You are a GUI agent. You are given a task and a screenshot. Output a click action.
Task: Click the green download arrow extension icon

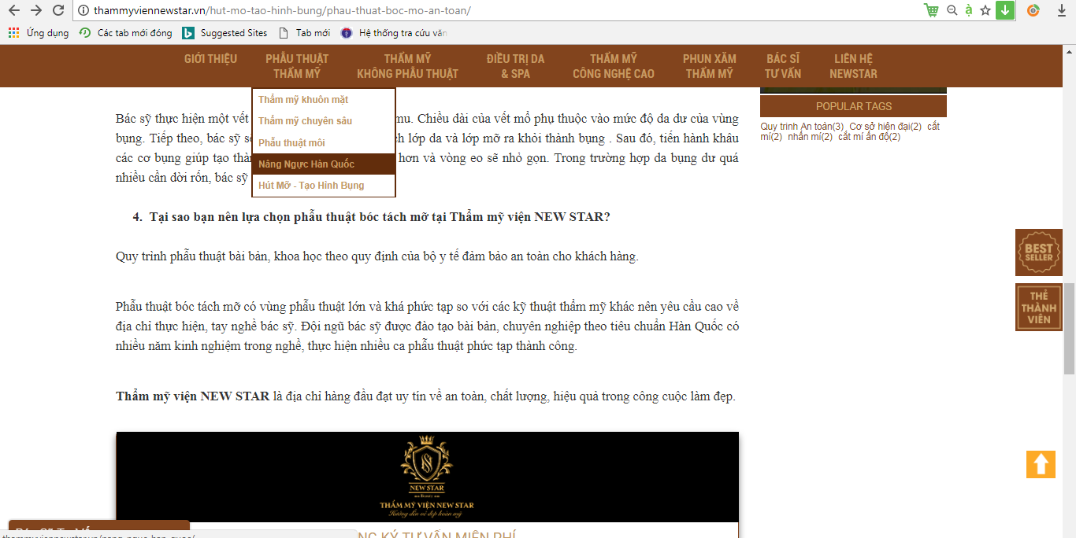(x=1004, y=10)
